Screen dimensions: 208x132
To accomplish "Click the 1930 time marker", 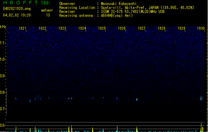I will point(201,28).
